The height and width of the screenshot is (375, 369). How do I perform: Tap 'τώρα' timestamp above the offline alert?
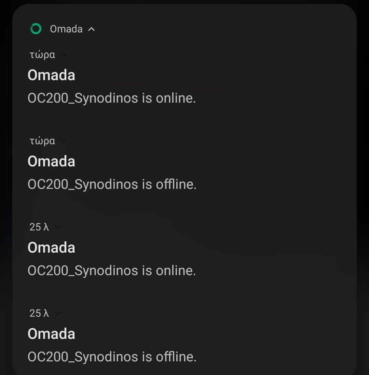coord(42,141)
